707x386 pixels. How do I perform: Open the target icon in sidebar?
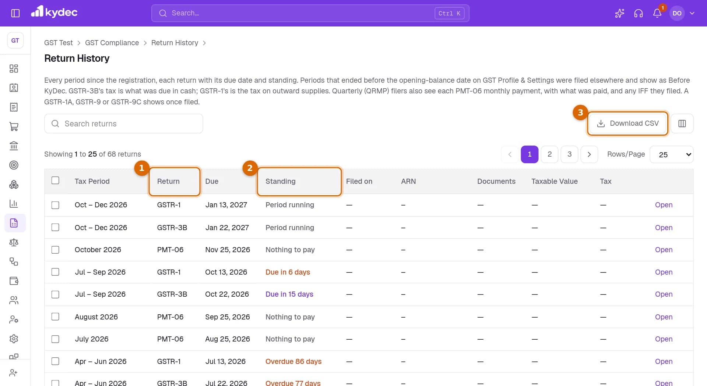(14, 165)
